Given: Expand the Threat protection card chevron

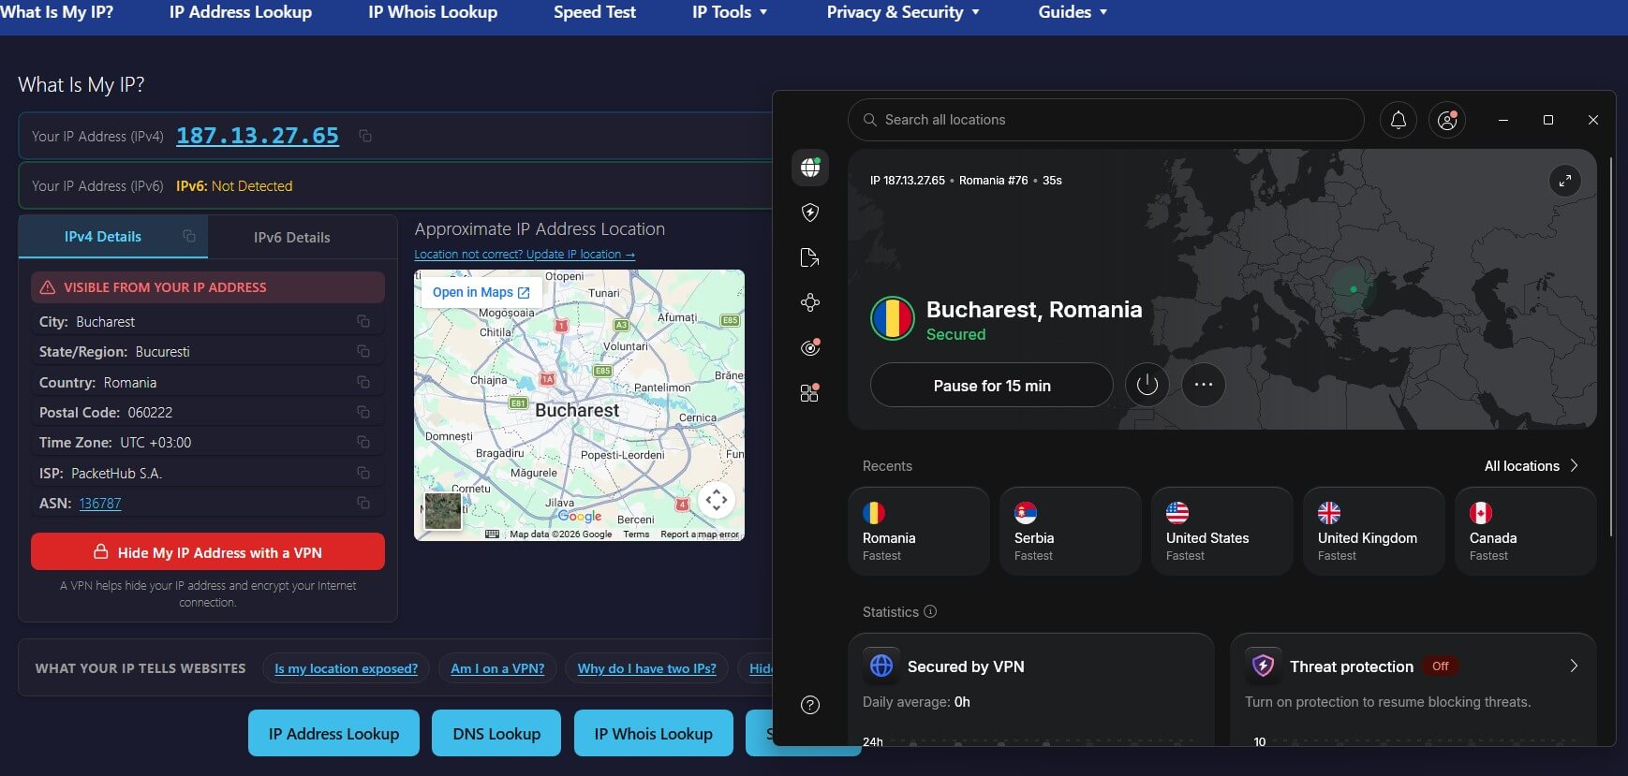Looking at the screenshot, I should [x=1574, y=666].
